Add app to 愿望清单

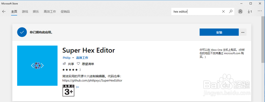coord(85,64)
